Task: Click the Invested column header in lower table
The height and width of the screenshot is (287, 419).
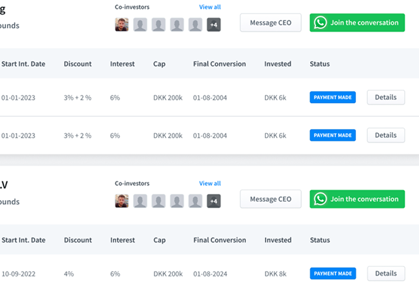Action: 278,240
